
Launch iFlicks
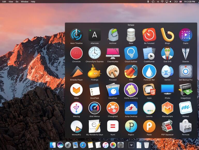pos(167,89)
